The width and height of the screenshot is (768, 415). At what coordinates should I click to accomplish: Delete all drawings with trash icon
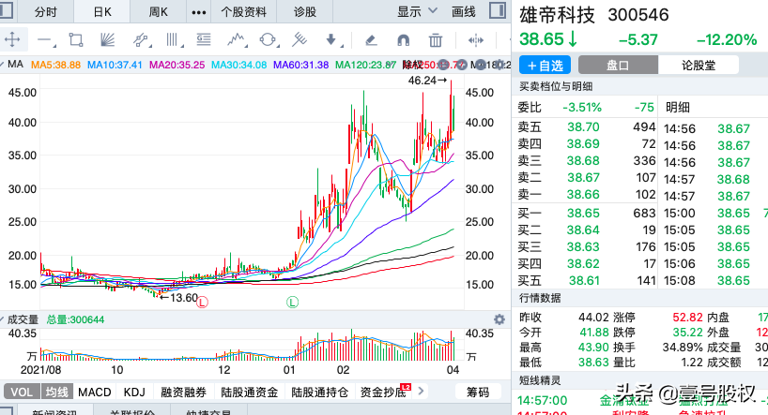click(x=436, y=40)
